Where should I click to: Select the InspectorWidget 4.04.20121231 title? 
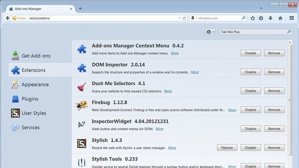[130, 121]
